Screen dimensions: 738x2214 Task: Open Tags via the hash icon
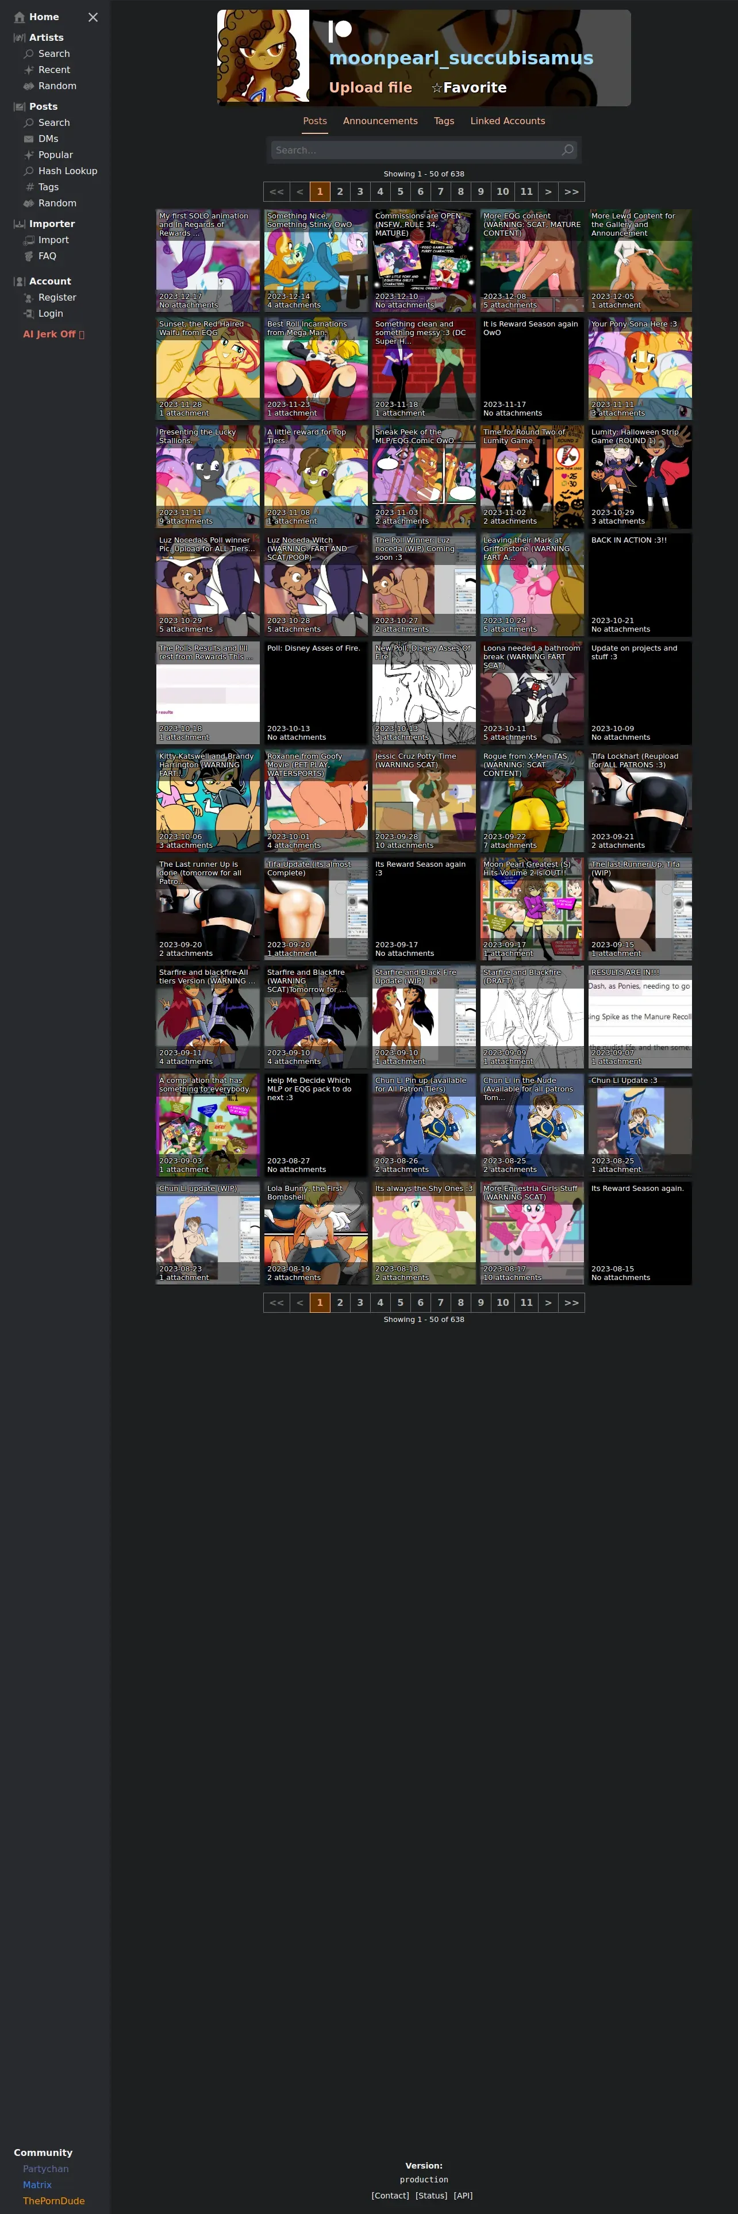(29, 187)
